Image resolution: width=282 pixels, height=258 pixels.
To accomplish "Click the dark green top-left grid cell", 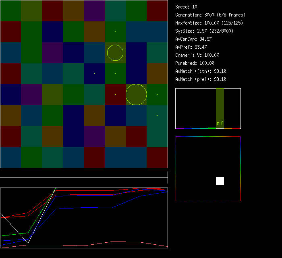I will (10, 11).
